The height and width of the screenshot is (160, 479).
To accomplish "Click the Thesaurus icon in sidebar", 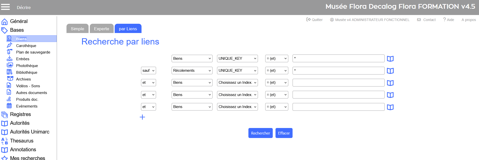I will pyautogui.click(x=5, y=141).
